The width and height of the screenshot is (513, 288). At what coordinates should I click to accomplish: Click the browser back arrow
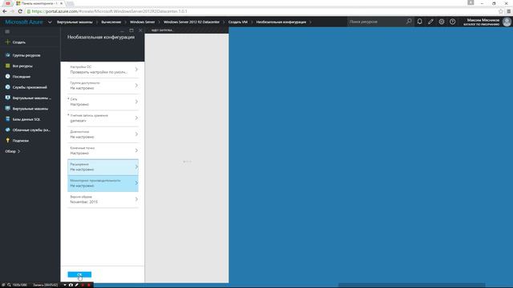[x=5, y=11]
